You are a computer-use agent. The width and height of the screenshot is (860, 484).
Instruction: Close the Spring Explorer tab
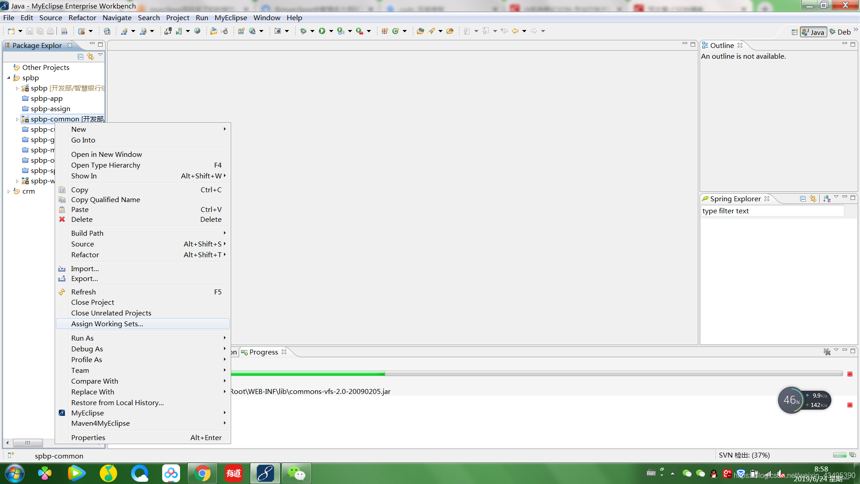tap(767, 199)
